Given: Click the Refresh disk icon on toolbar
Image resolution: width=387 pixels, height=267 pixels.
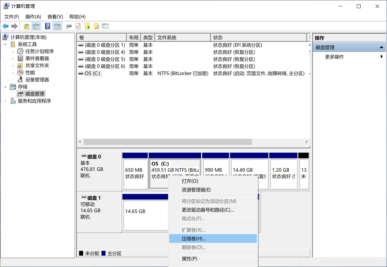Looking at the screenshot, I should point(69,26).
